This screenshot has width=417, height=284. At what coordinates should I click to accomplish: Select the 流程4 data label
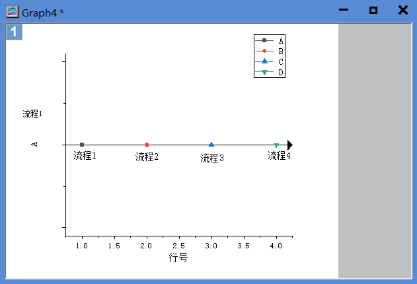pos(279,155)
